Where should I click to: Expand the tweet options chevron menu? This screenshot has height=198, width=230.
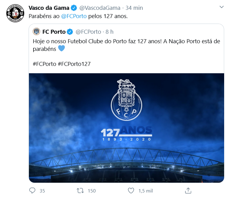222,7
